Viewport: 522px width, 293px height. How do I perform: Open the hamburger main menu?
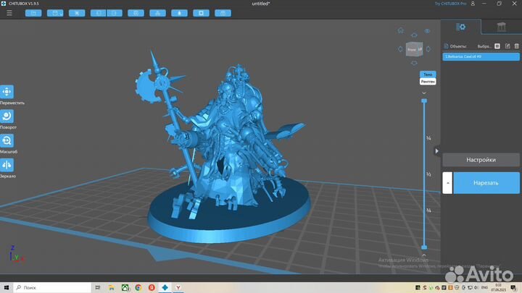(x=9, y=13)
